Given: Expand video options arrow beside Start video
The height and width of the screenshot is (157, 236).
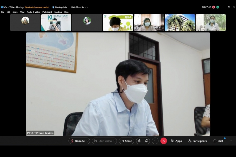Looking at the screenshot, I should (114, 141).
